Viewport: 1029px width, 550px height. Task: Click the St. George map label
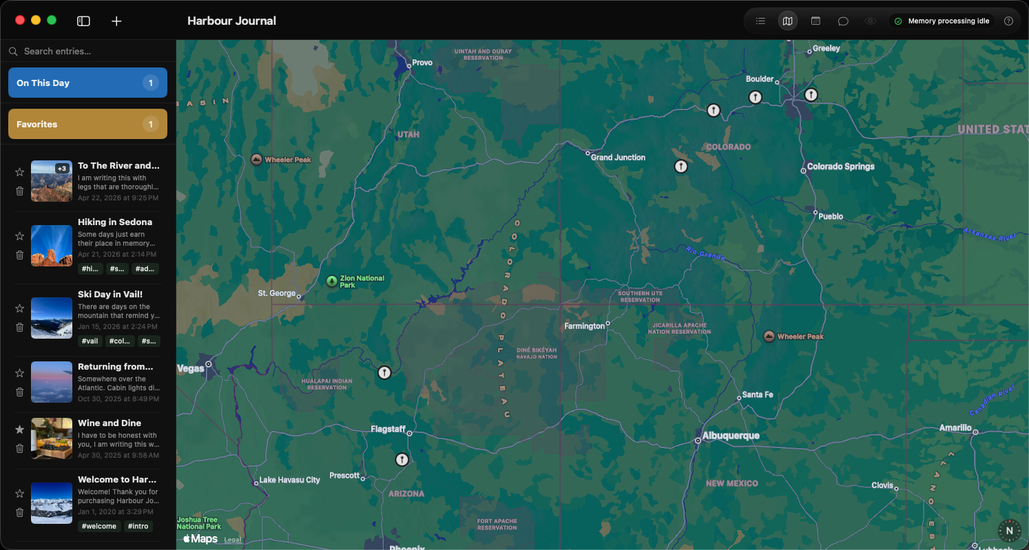tap(277, 293)
